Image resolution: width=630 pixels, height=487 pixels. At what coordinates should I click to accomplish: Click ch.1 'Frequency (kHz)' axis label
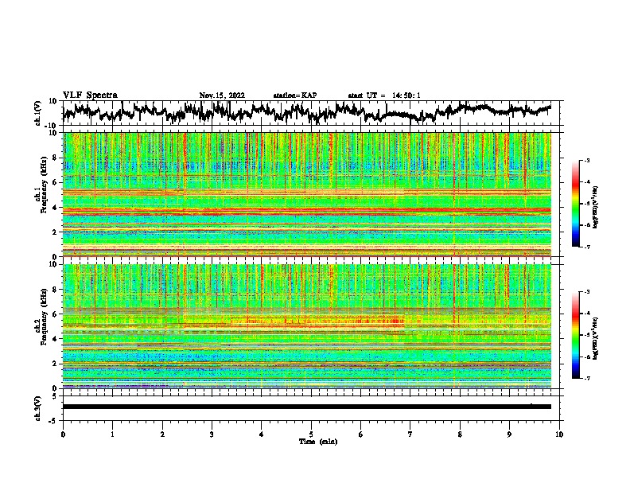click(44, 185)
